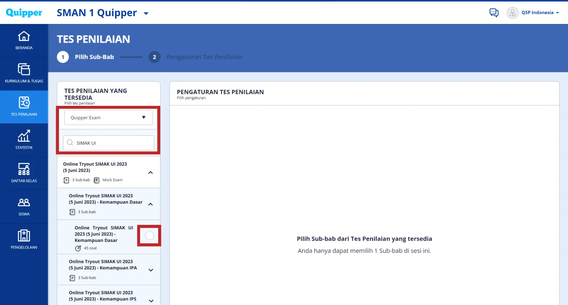Click QSP Indonesia username
Image resolution: width=568 pixels, height=305 pixels.
pyautogui.click(x=538, y=13)
